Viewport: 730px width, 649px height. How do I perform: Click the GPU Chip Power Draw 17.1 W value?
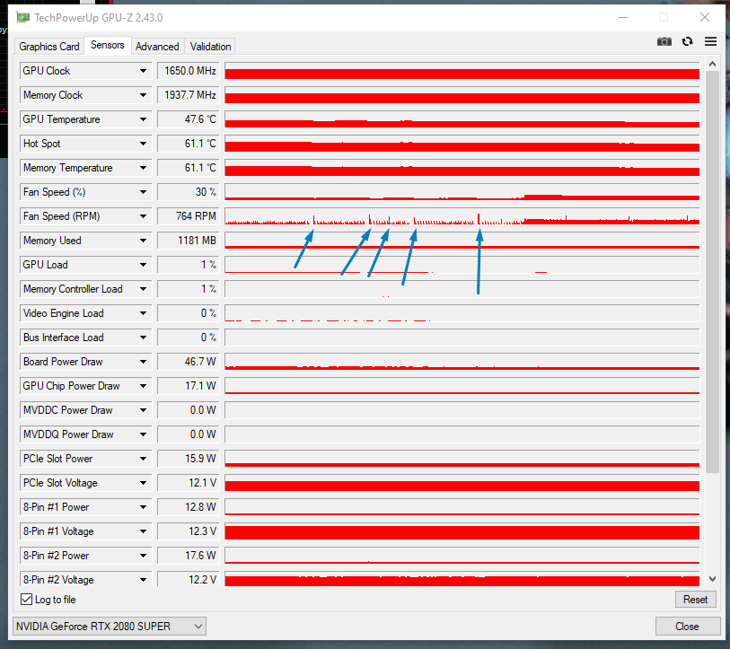tap(189, 385)
